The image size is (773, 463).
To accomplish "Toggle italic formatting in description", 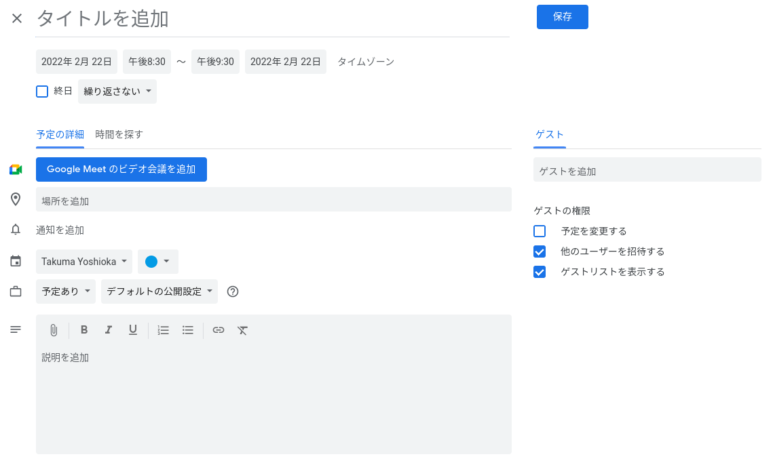I will click(109, 330).
